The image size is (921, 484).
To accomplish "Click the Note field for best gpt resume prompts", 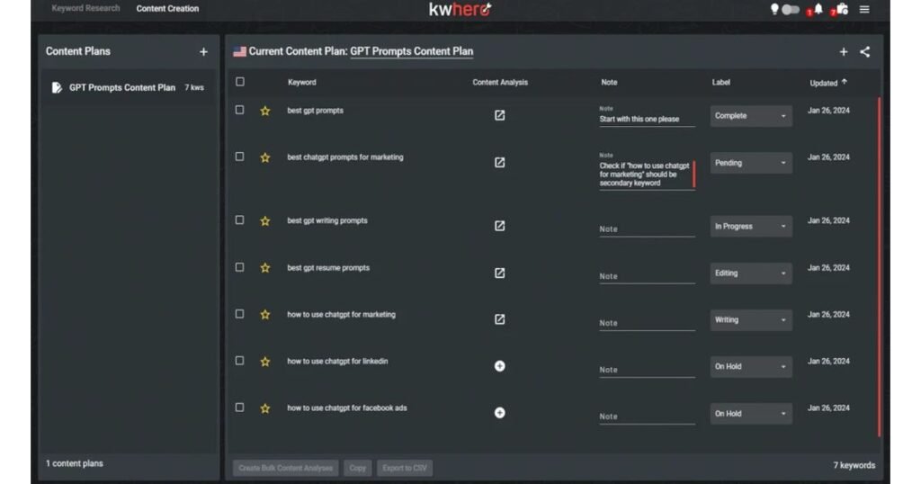I will coord(647,276).
